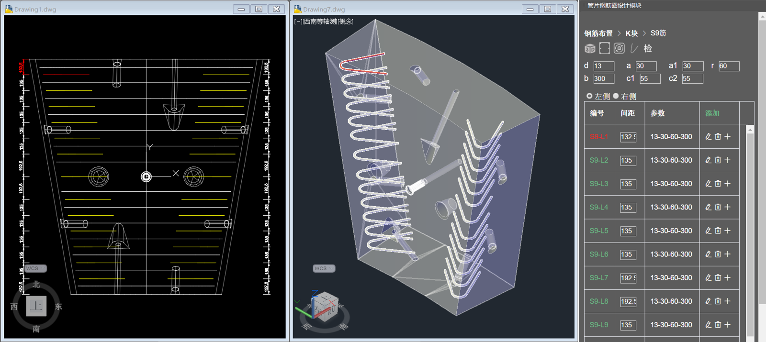Delete row S9-L8 using trash icon

tap(718, 301)
